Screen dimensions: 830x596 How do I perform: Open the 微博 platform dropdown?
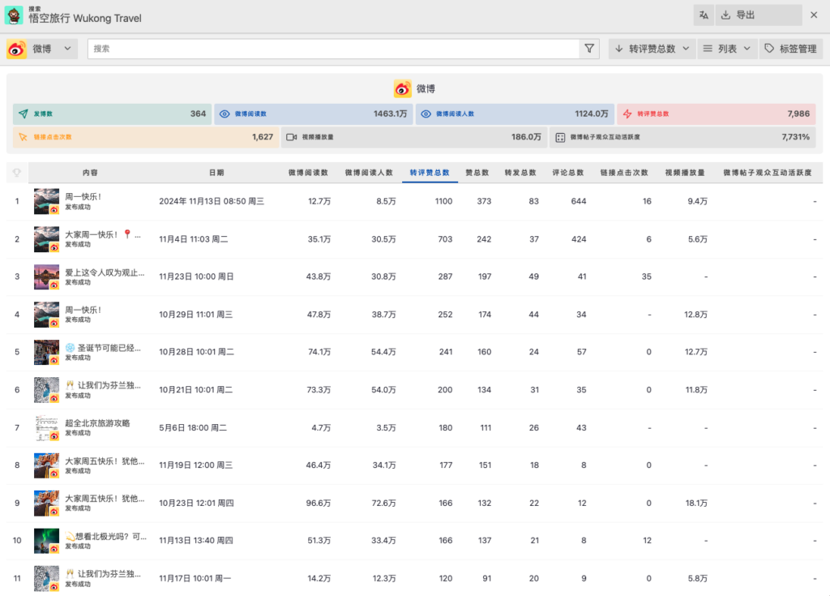click(42, 49)
